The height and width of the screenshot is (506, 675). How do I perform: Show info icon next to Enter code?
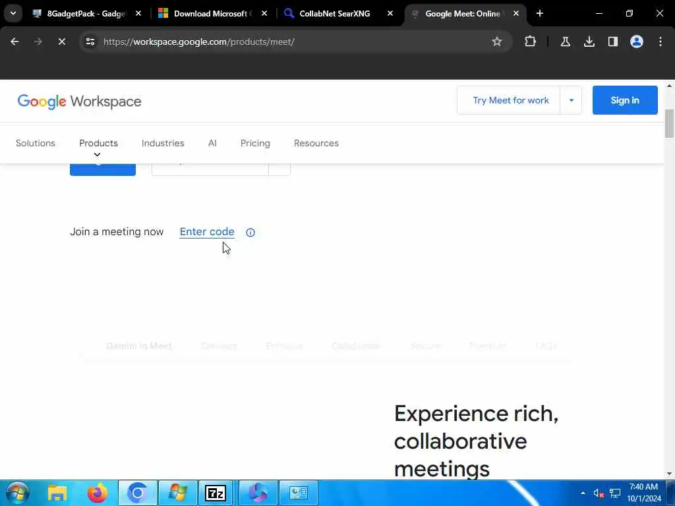tap(250, 233)
